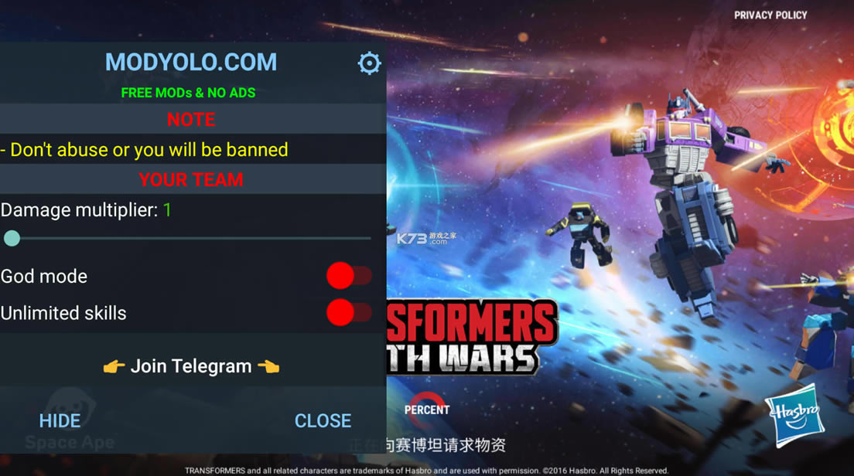854x476 pixels.
Task: Click the K73 watermark logo
Action: coord(426,238)
